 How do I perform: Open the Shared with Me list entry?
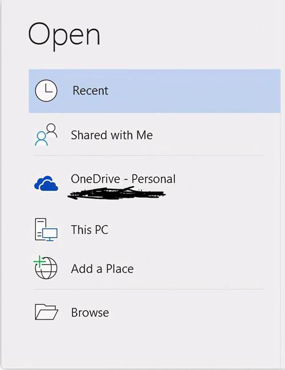[x=148, y=135]
